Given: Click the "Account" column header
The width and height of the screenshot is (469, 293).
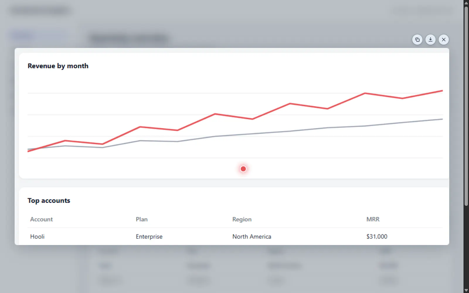Looking at the screenshot, I should coord(41,219).
